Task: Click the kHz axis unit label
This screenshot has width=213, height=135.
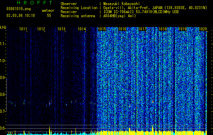Action: (3, 27)
